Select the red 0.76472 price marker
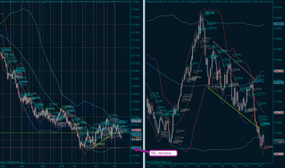The height and width of the screenshot is (168, 285). pyautogui.click(x=279, y=113)
